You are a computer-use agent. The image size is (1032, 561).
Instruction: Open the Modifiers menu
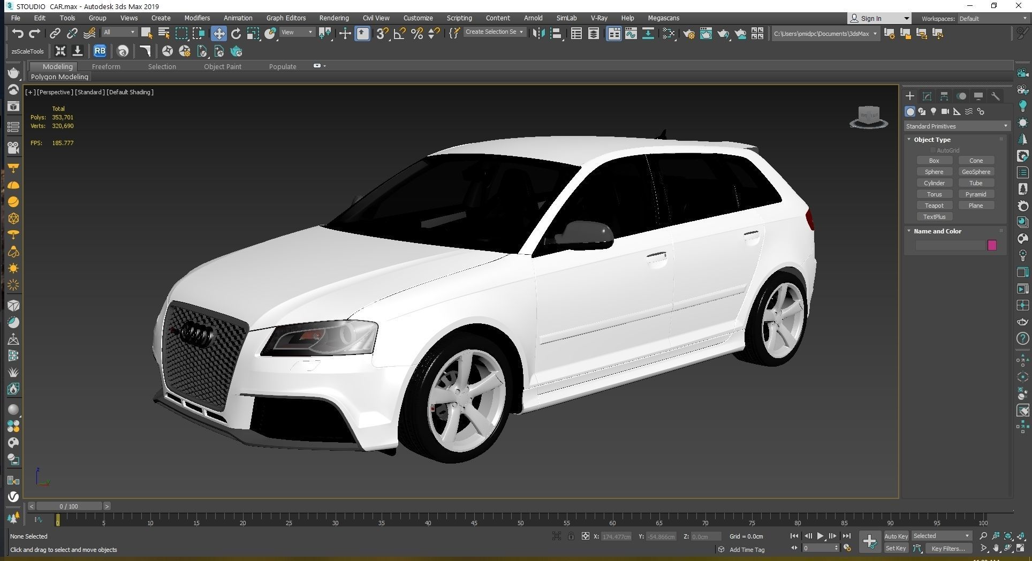[x=197, y=18]
